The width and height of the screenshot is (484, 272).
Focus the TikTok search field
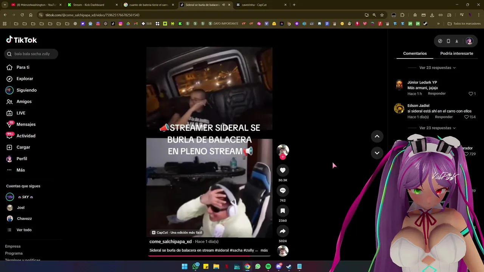click(x=32, y=54)
